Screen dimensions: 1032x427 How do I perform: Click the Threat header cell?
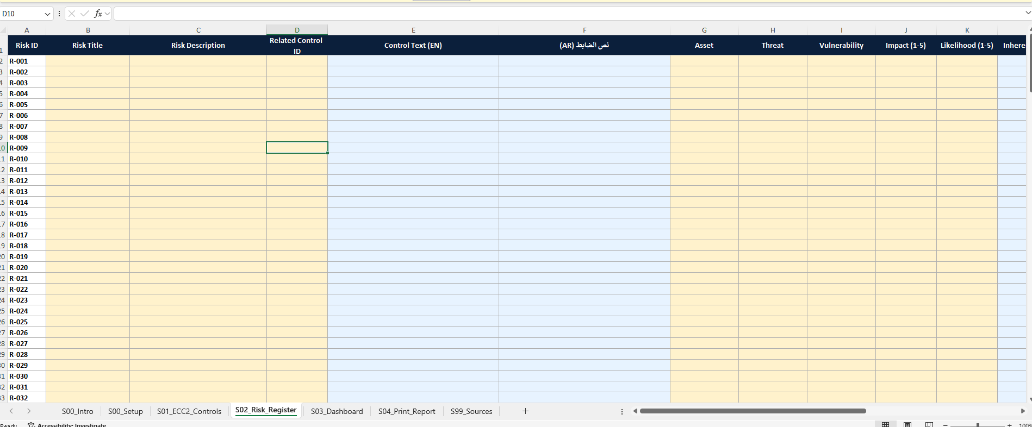773,45
